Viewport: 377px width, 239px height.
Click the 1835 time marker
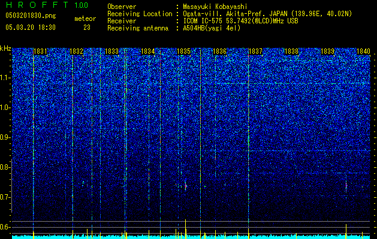183,51
